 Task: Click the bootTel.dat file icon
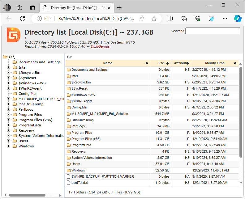point(69,183)
